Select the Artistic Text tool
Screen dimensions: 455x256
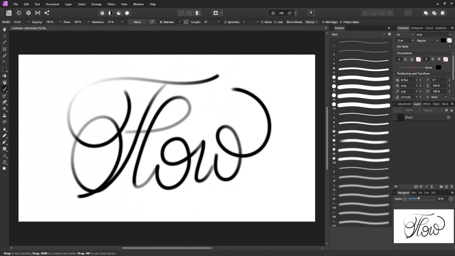coord(5,156)
